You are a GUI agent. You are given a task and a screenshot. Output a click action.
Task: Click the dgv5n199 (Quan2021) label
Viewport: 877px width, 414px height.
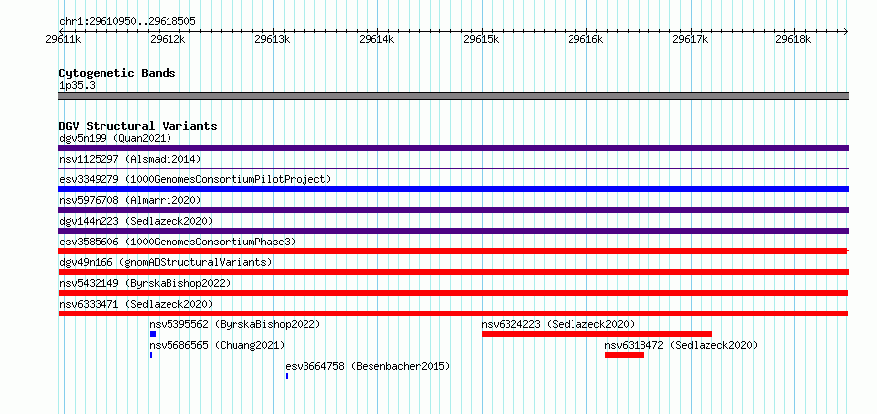[x=115, y=138]
